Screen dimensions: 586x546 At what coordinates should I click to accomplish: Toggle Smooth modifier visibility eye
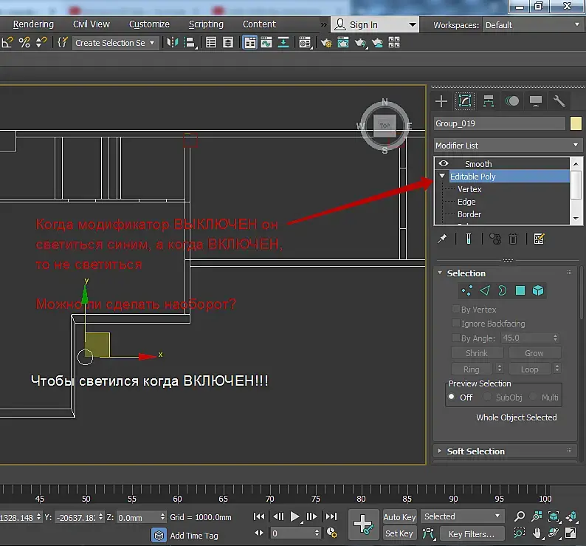point(444,164)
